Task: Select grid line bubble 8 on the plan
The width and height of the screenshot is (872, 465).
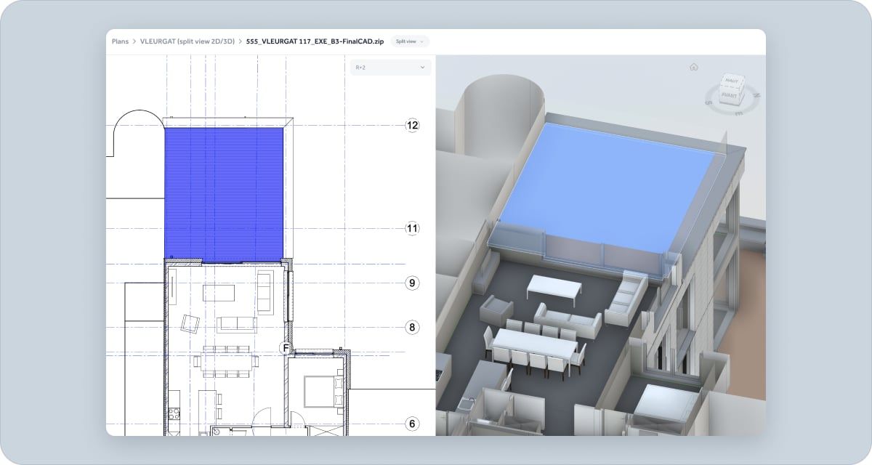Action: point(412,328)
